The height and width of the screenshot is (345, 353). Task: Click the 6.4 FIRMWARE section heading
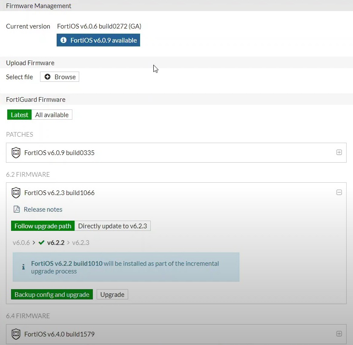pyautogui.click(x=28, y=316)
